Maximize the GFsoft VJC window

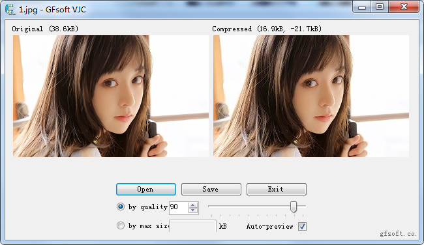pyautogui.click(x=380, y=7)
